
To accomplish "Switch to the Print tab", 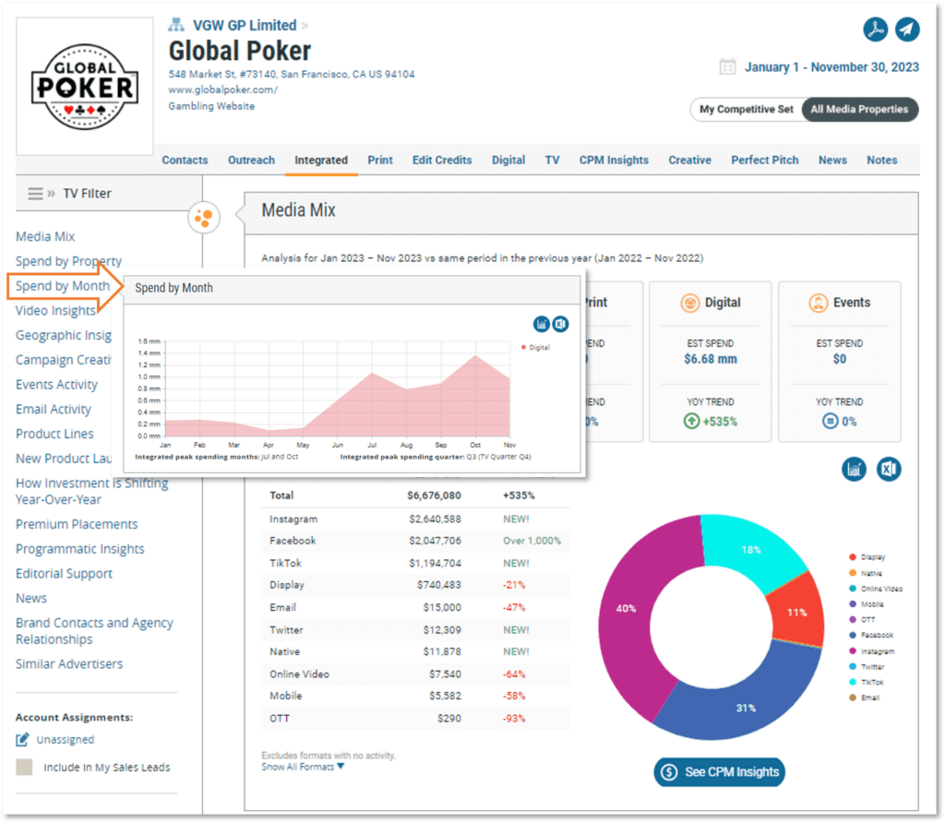I will (379, 160).
